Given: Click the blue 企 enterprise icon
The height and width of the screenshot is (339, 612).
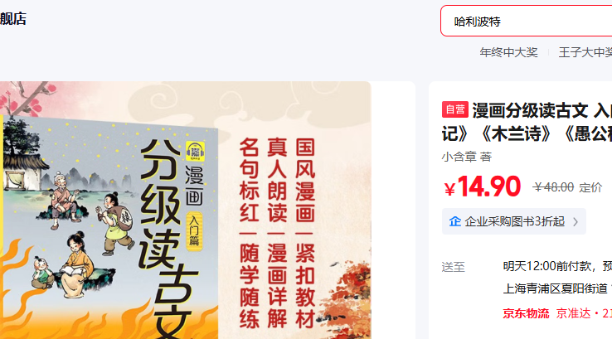Looking at the screenshot, I should [454, 221].
